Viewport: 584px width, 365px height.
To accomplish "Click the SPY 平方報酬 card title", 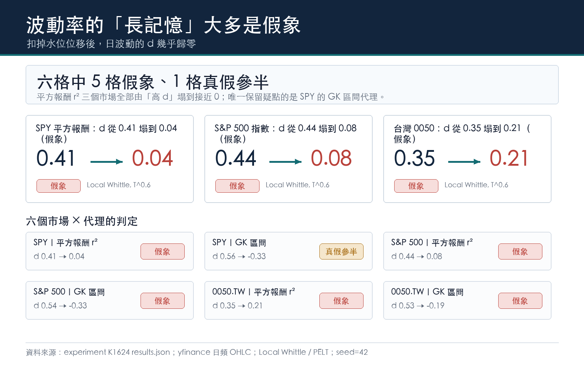I will pos(106,134).
